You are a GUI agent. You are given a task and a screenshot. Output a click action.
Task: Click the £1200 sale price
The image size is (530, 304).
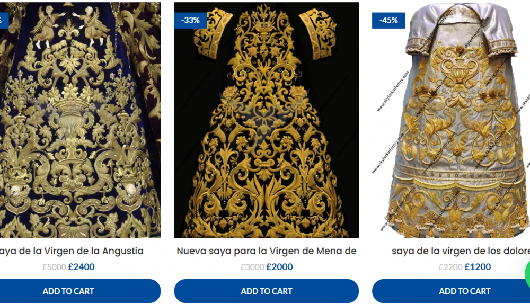tap(478, 267)
